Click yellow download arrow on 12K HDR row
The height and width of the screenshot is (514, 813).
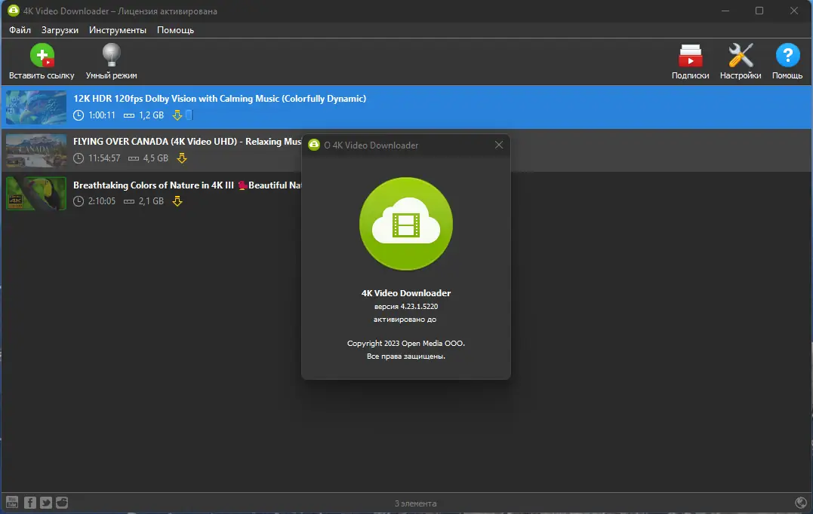pyautogui.click(x=177, y=115)
